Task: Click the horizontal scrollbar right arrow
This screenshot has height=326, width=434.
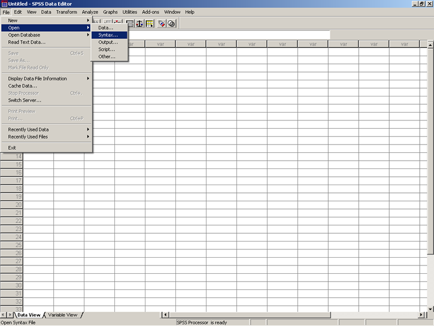Action: point(421,315)
